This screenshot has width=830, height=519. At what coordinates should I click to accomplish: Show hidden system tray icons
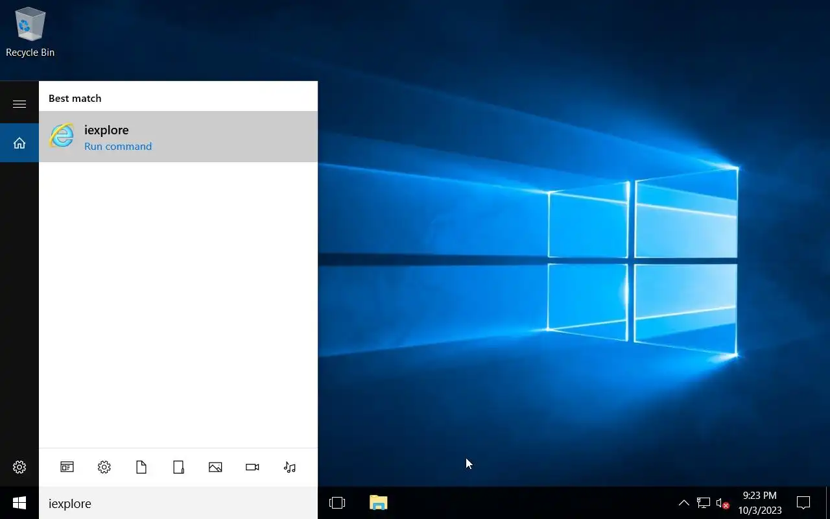(x=683, y=503)
